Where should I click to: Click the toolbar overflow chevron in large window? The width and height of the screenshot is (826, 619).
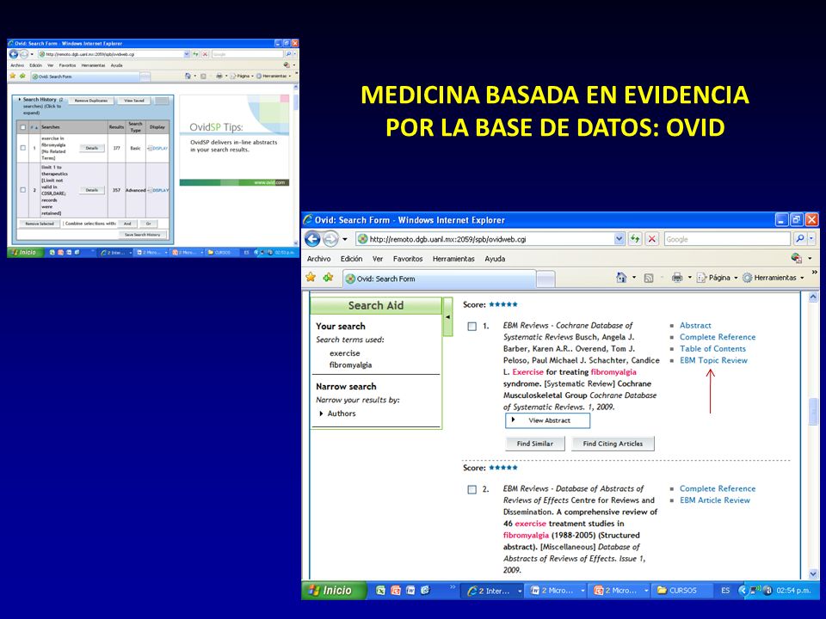tap(815, 273)
